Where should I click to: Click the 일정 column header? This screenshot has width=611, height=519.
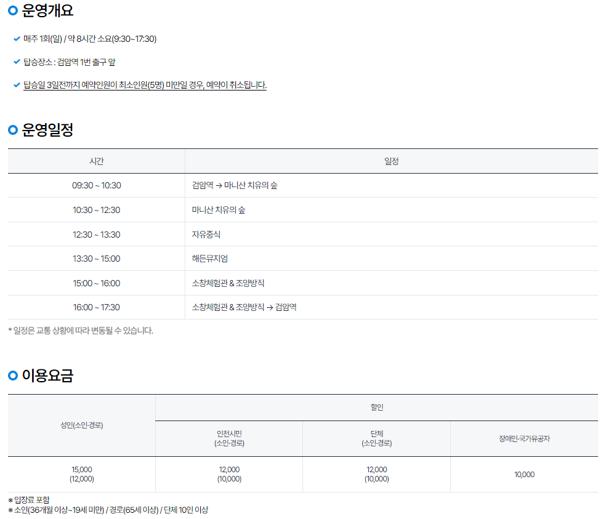pyautogui.click(x=392, y=161)
